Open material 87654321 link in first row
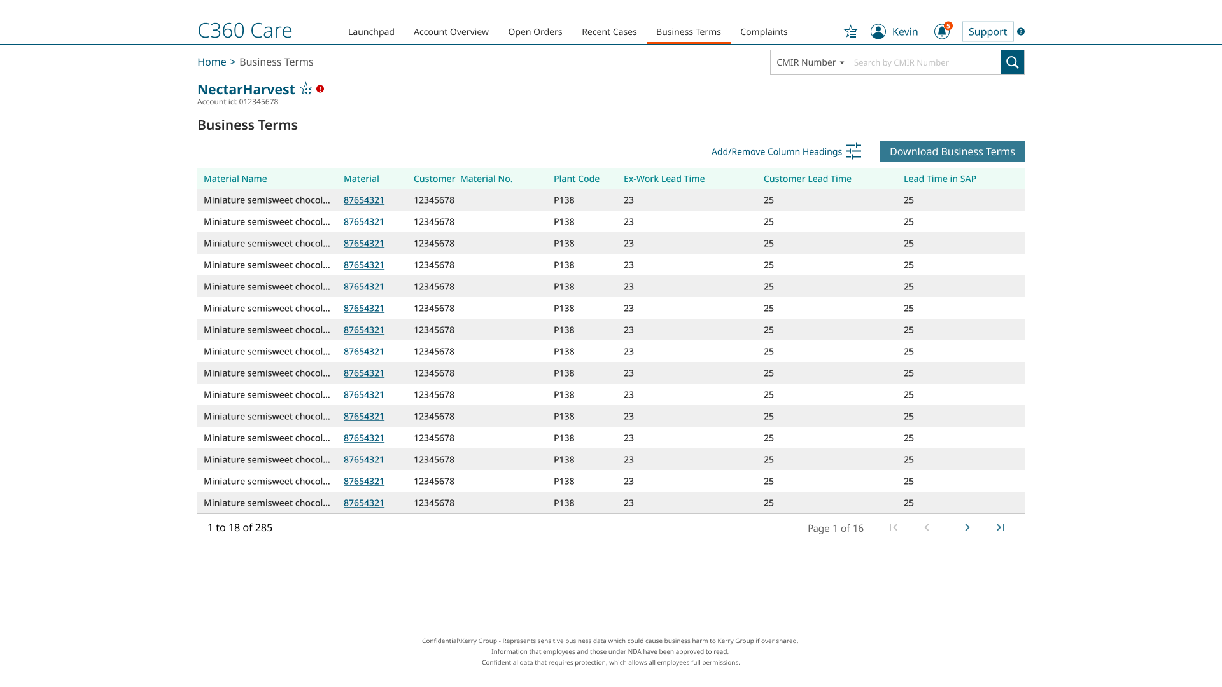 [x=363, y=200]
